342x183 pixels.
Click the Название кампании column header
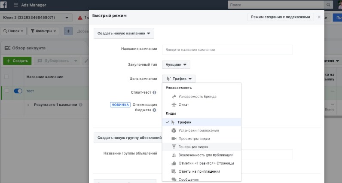45,77
